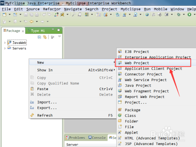Click the Redo arrow icon
Viewport: 196px width, 147px height.
click(x=49, y=15)
